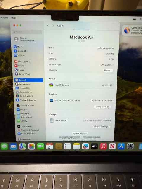
Task: Open Calendar app in the Dock
Action: click(49, 146)
